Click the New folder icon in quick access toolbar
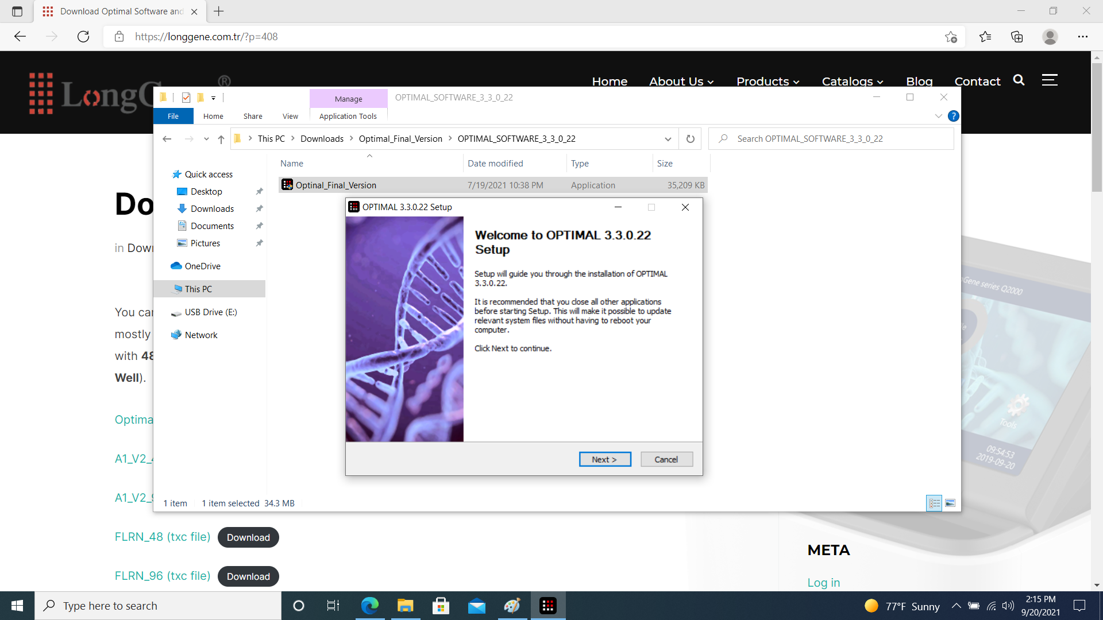 [x=200, y=98]
